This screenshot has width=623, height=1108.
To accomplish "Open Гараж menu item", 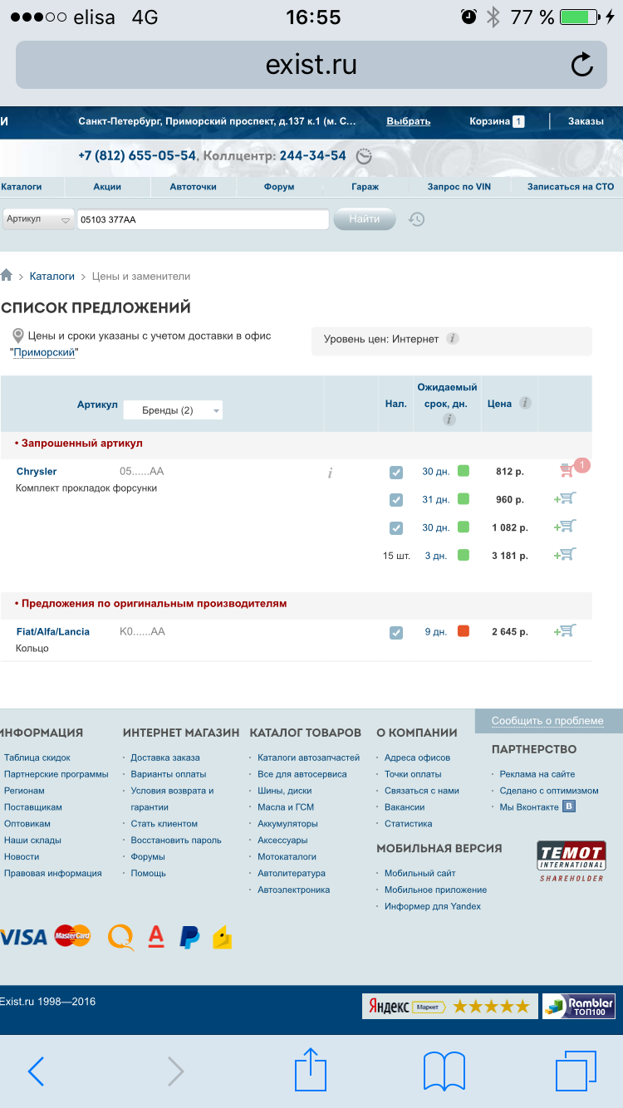I will coord(365,187).
